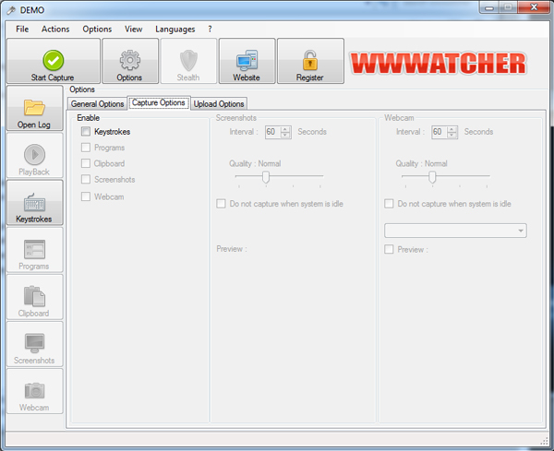
Task: Open the Options menu in the menu bar
Action: 97,30
